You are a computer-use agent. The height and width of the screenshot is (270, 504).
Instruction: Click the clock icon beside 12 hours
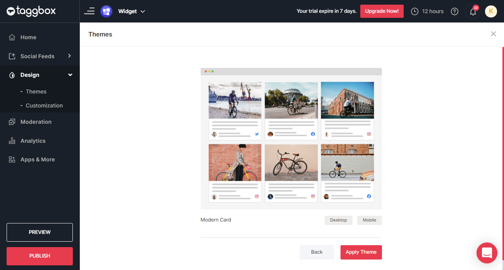(x=415, y=12)
